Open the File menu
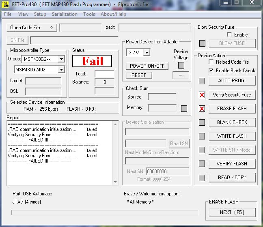This screenshot has height=227, width=263. point(8,14)
